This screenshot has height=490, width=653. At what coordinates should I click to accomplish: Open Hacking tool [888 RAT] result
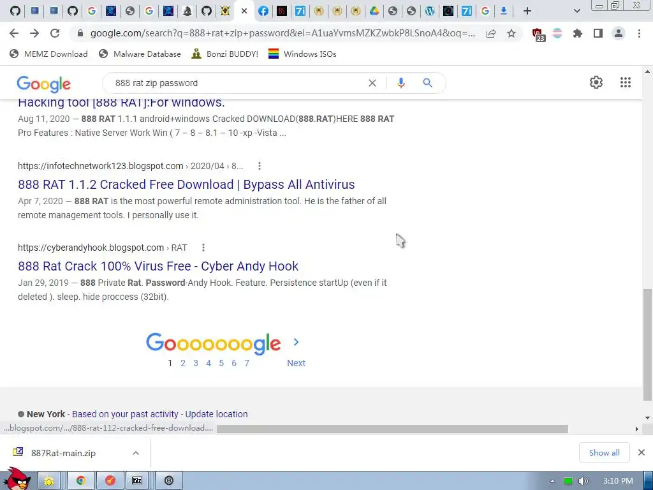[x=121, y=103]
